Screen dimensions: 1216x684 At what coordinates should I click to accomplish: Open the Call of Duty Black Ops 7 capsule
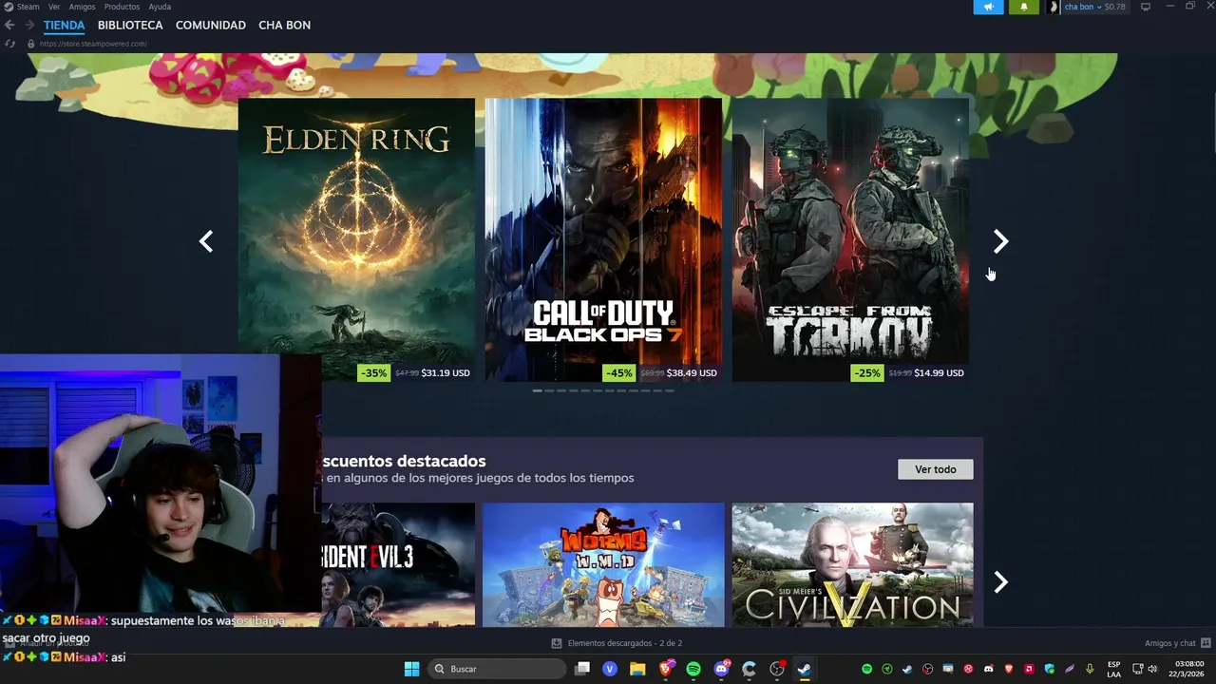(603, 239)
